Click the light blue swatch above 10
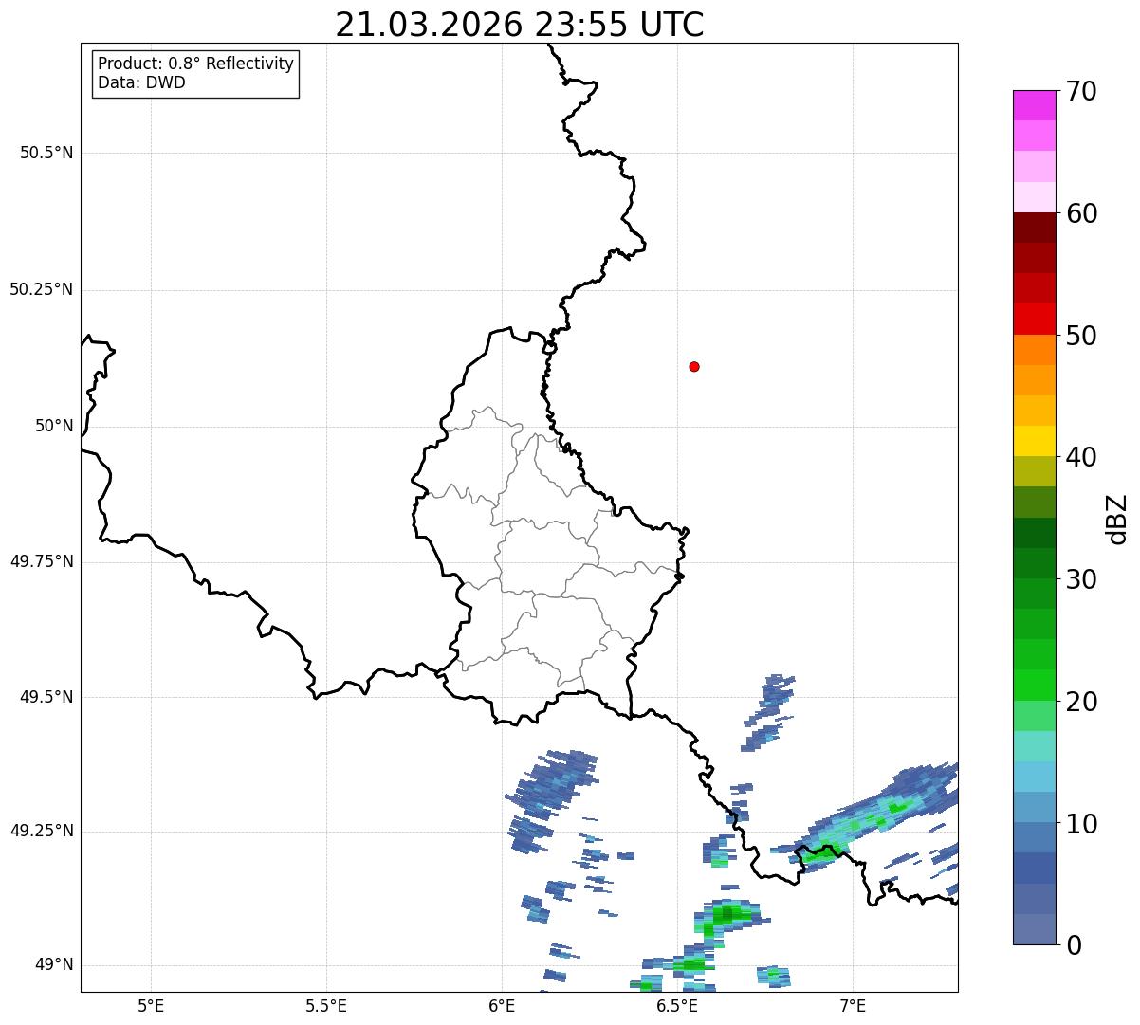1140x1025 pixels. [1034, 806]
